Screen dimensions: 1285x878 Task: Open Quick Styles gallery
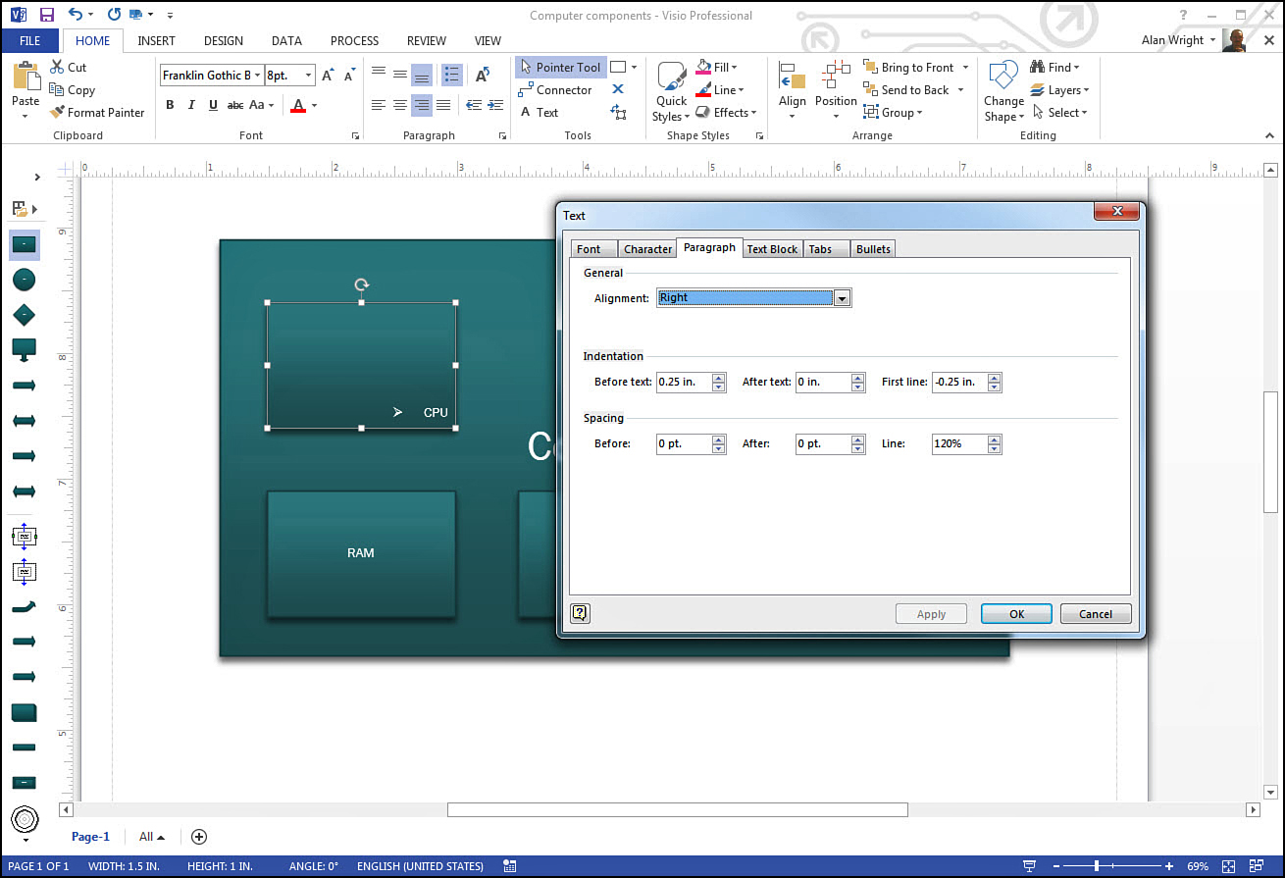[x=671, y=92]
